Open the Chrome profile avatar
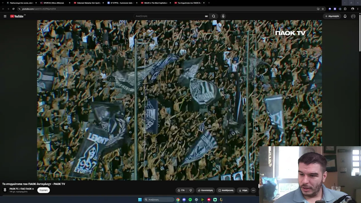 point(353,9)
